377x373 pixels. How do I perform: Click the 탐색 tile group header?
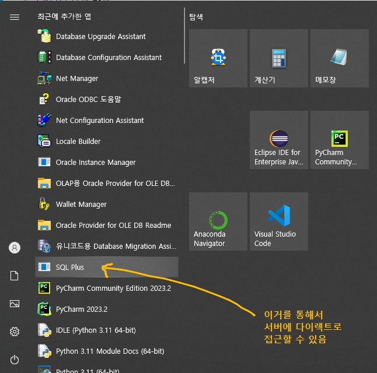pos(196,17)
